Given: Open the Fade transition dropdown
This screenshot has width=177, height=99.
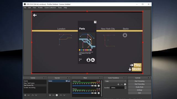Looking at the screenshot, I should click(x=115, y=81).
